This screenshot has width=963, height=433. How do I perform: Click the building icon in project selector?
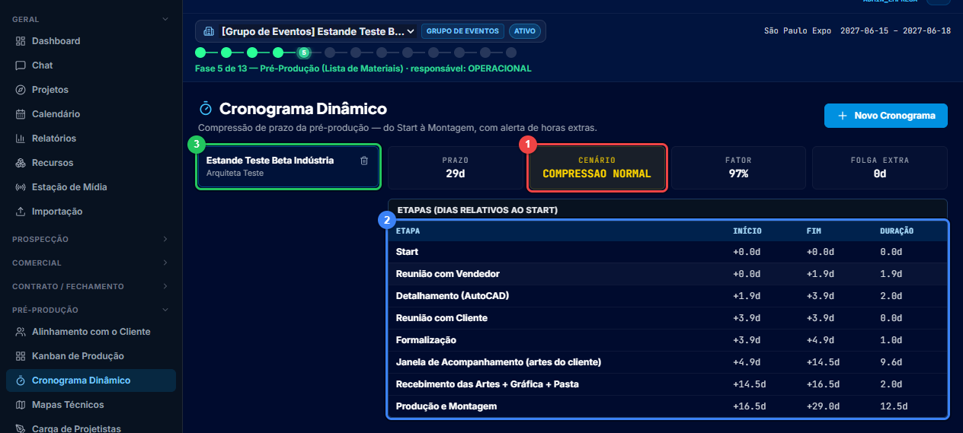pyautogui.click(x=210, y=31)
